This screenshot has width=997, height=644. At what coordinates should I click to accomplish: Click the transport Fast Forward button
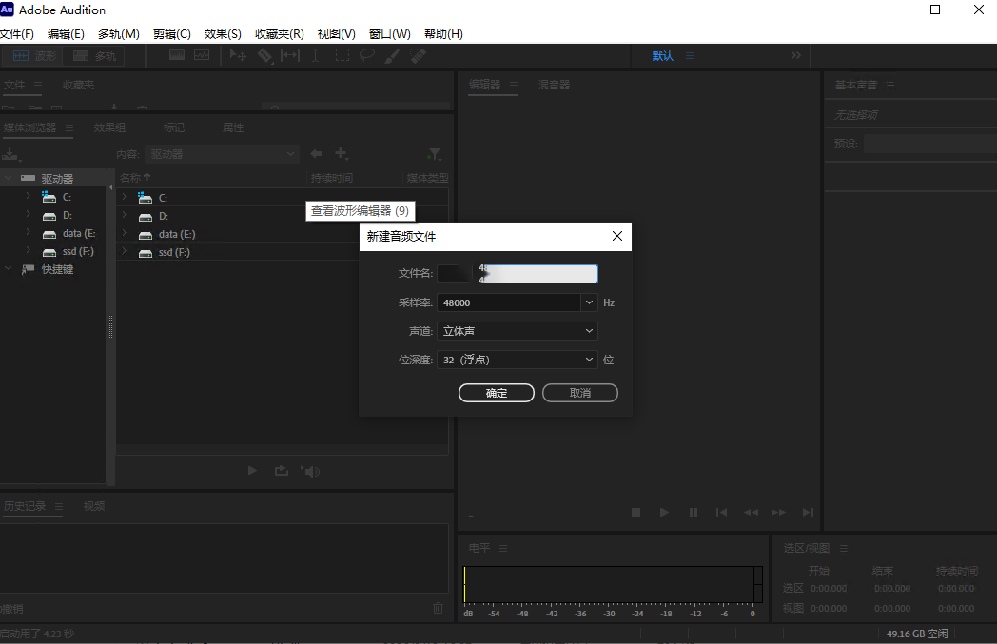click(x=779, y=513)
